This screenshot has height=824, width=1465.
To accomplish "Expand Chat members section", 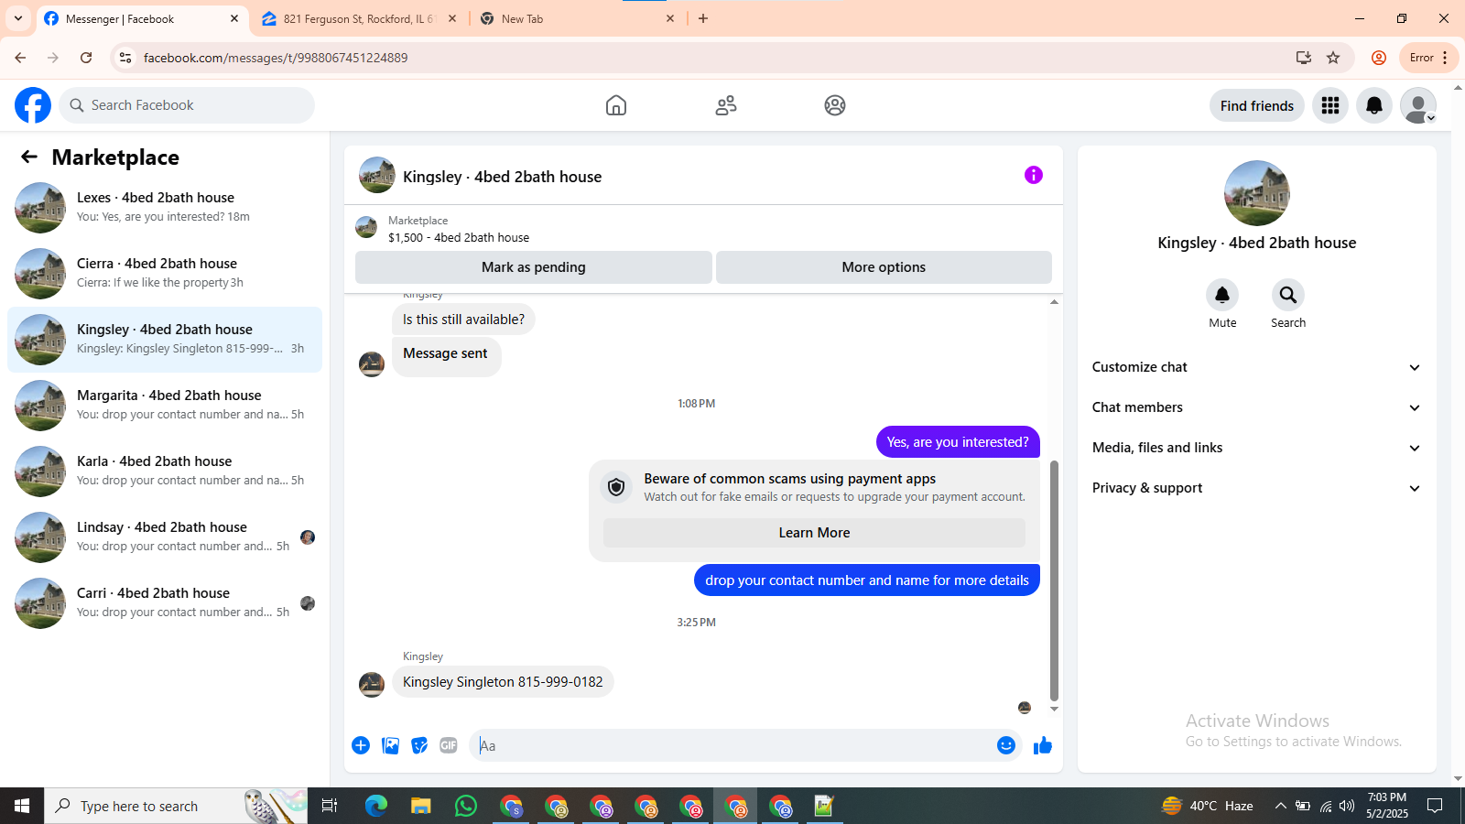I will tap(1256, 407).
